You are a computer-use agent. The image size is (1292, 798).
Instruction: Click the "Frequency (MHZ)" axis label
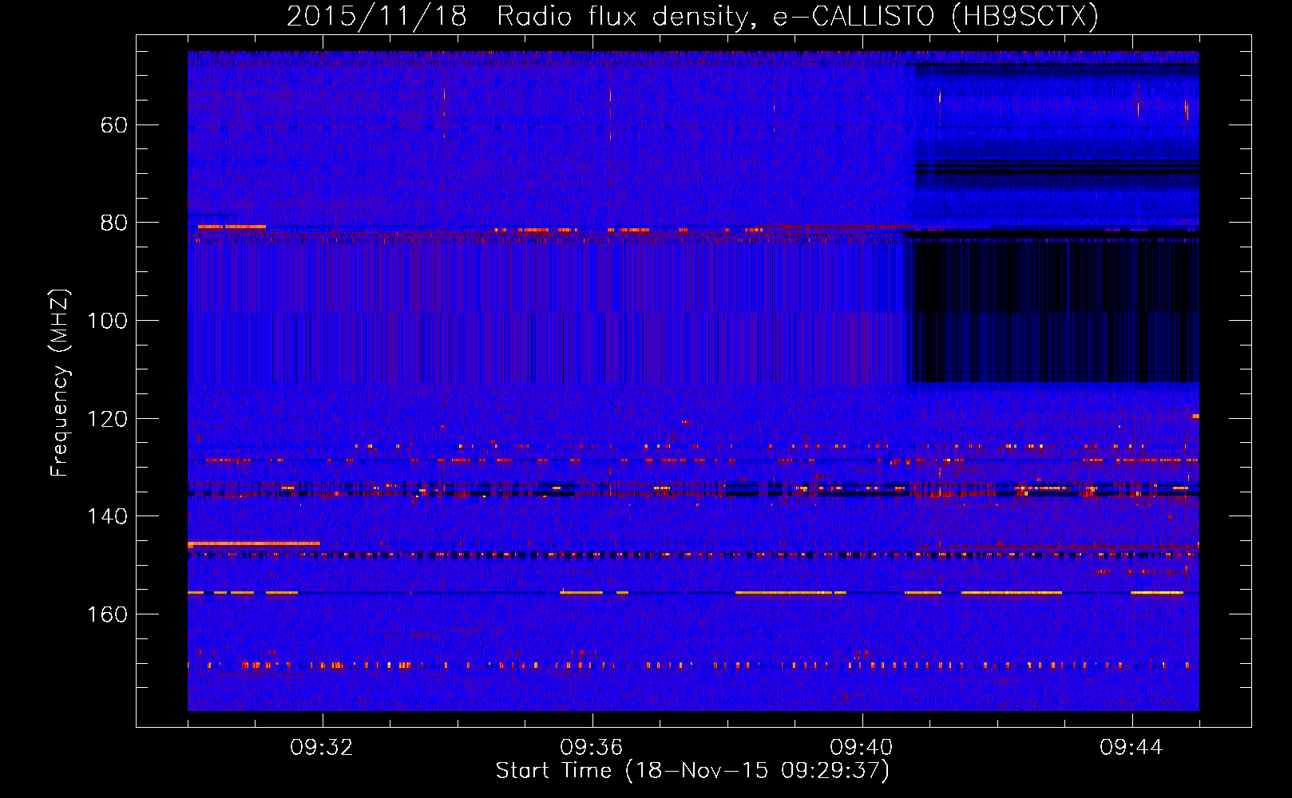point(60,382)
